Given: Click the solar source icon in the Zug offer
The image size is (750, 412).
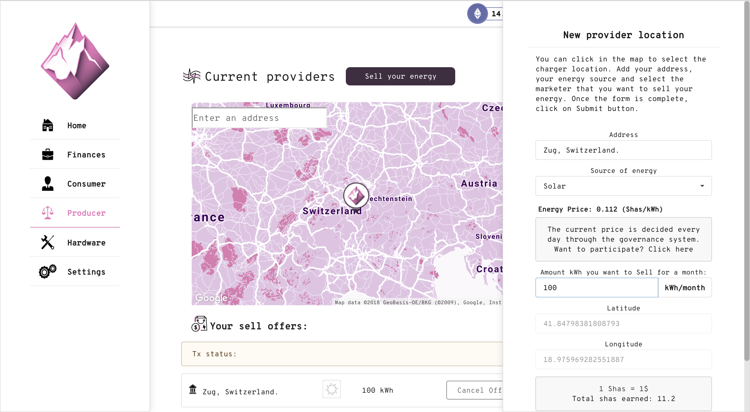Looking at the screenshot, I should [332, 389].
